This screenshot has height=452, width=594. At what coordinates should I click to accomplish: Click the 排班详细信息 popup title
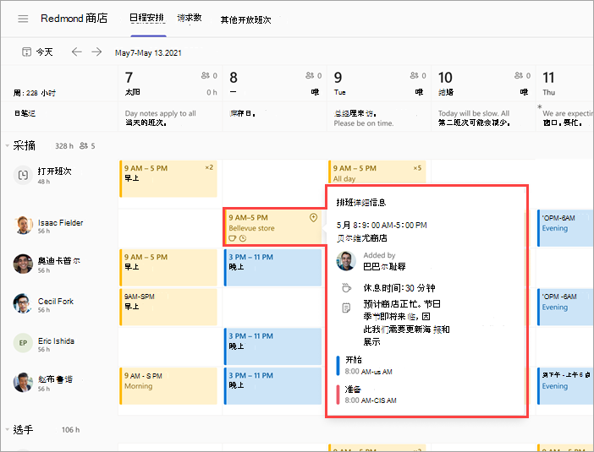pyautogui.click(x=361, y=203)
